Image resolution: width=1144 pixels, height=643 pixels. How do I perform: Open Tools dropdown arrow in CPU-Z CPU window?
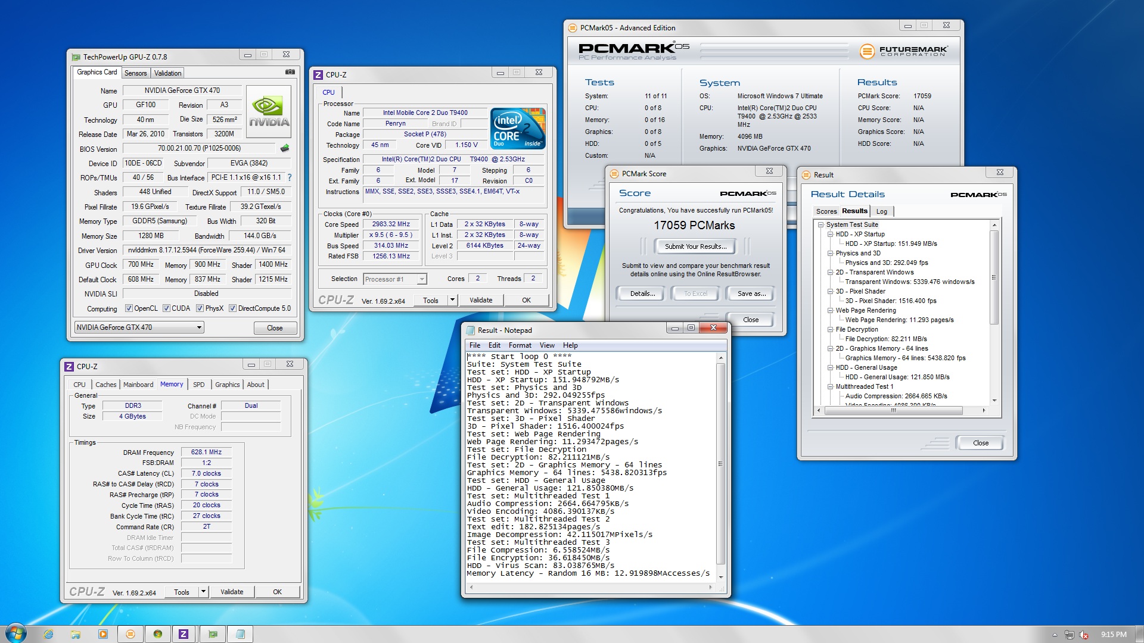click(452, 300)
